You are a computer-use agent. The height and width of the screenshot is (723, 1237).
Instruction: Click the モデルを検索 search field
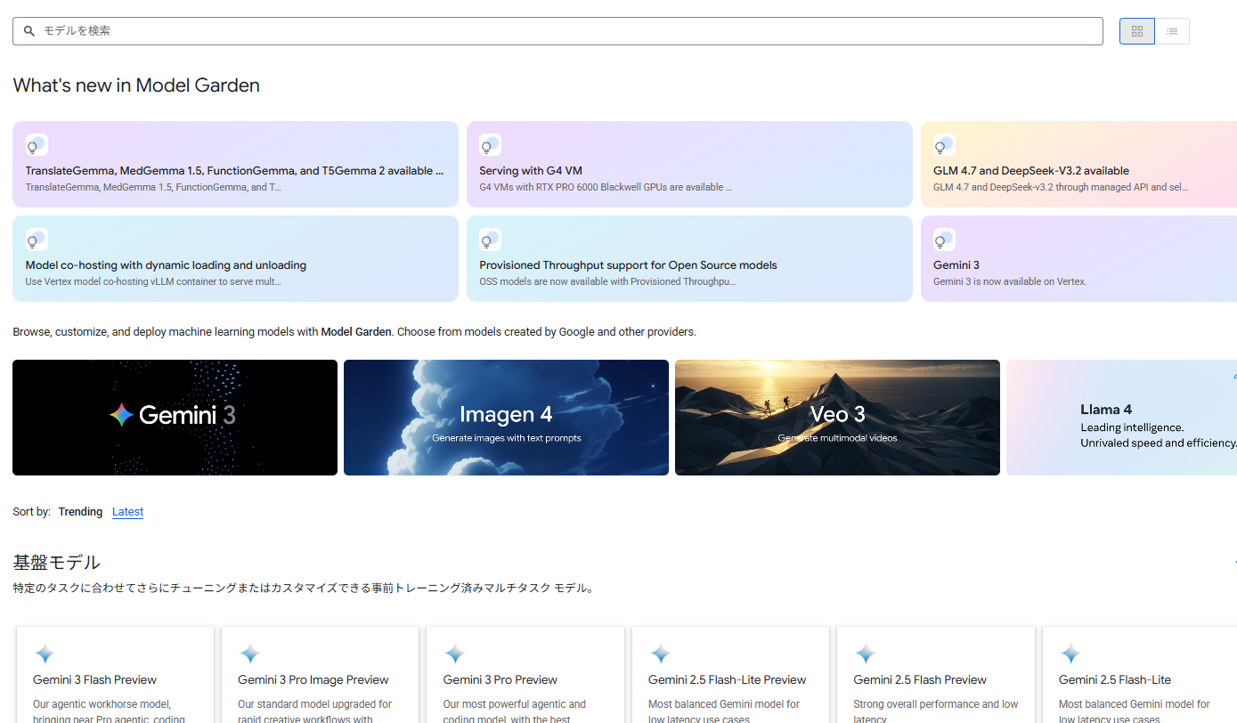[557, 31]
